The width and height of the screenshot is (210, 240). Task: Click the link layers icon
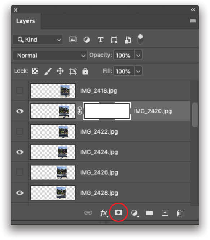point(88,213)
